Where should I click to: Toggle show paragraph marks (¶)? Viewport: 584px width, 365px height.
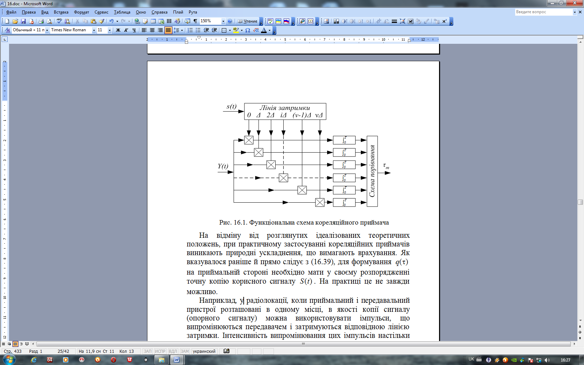tap(195, 21)
